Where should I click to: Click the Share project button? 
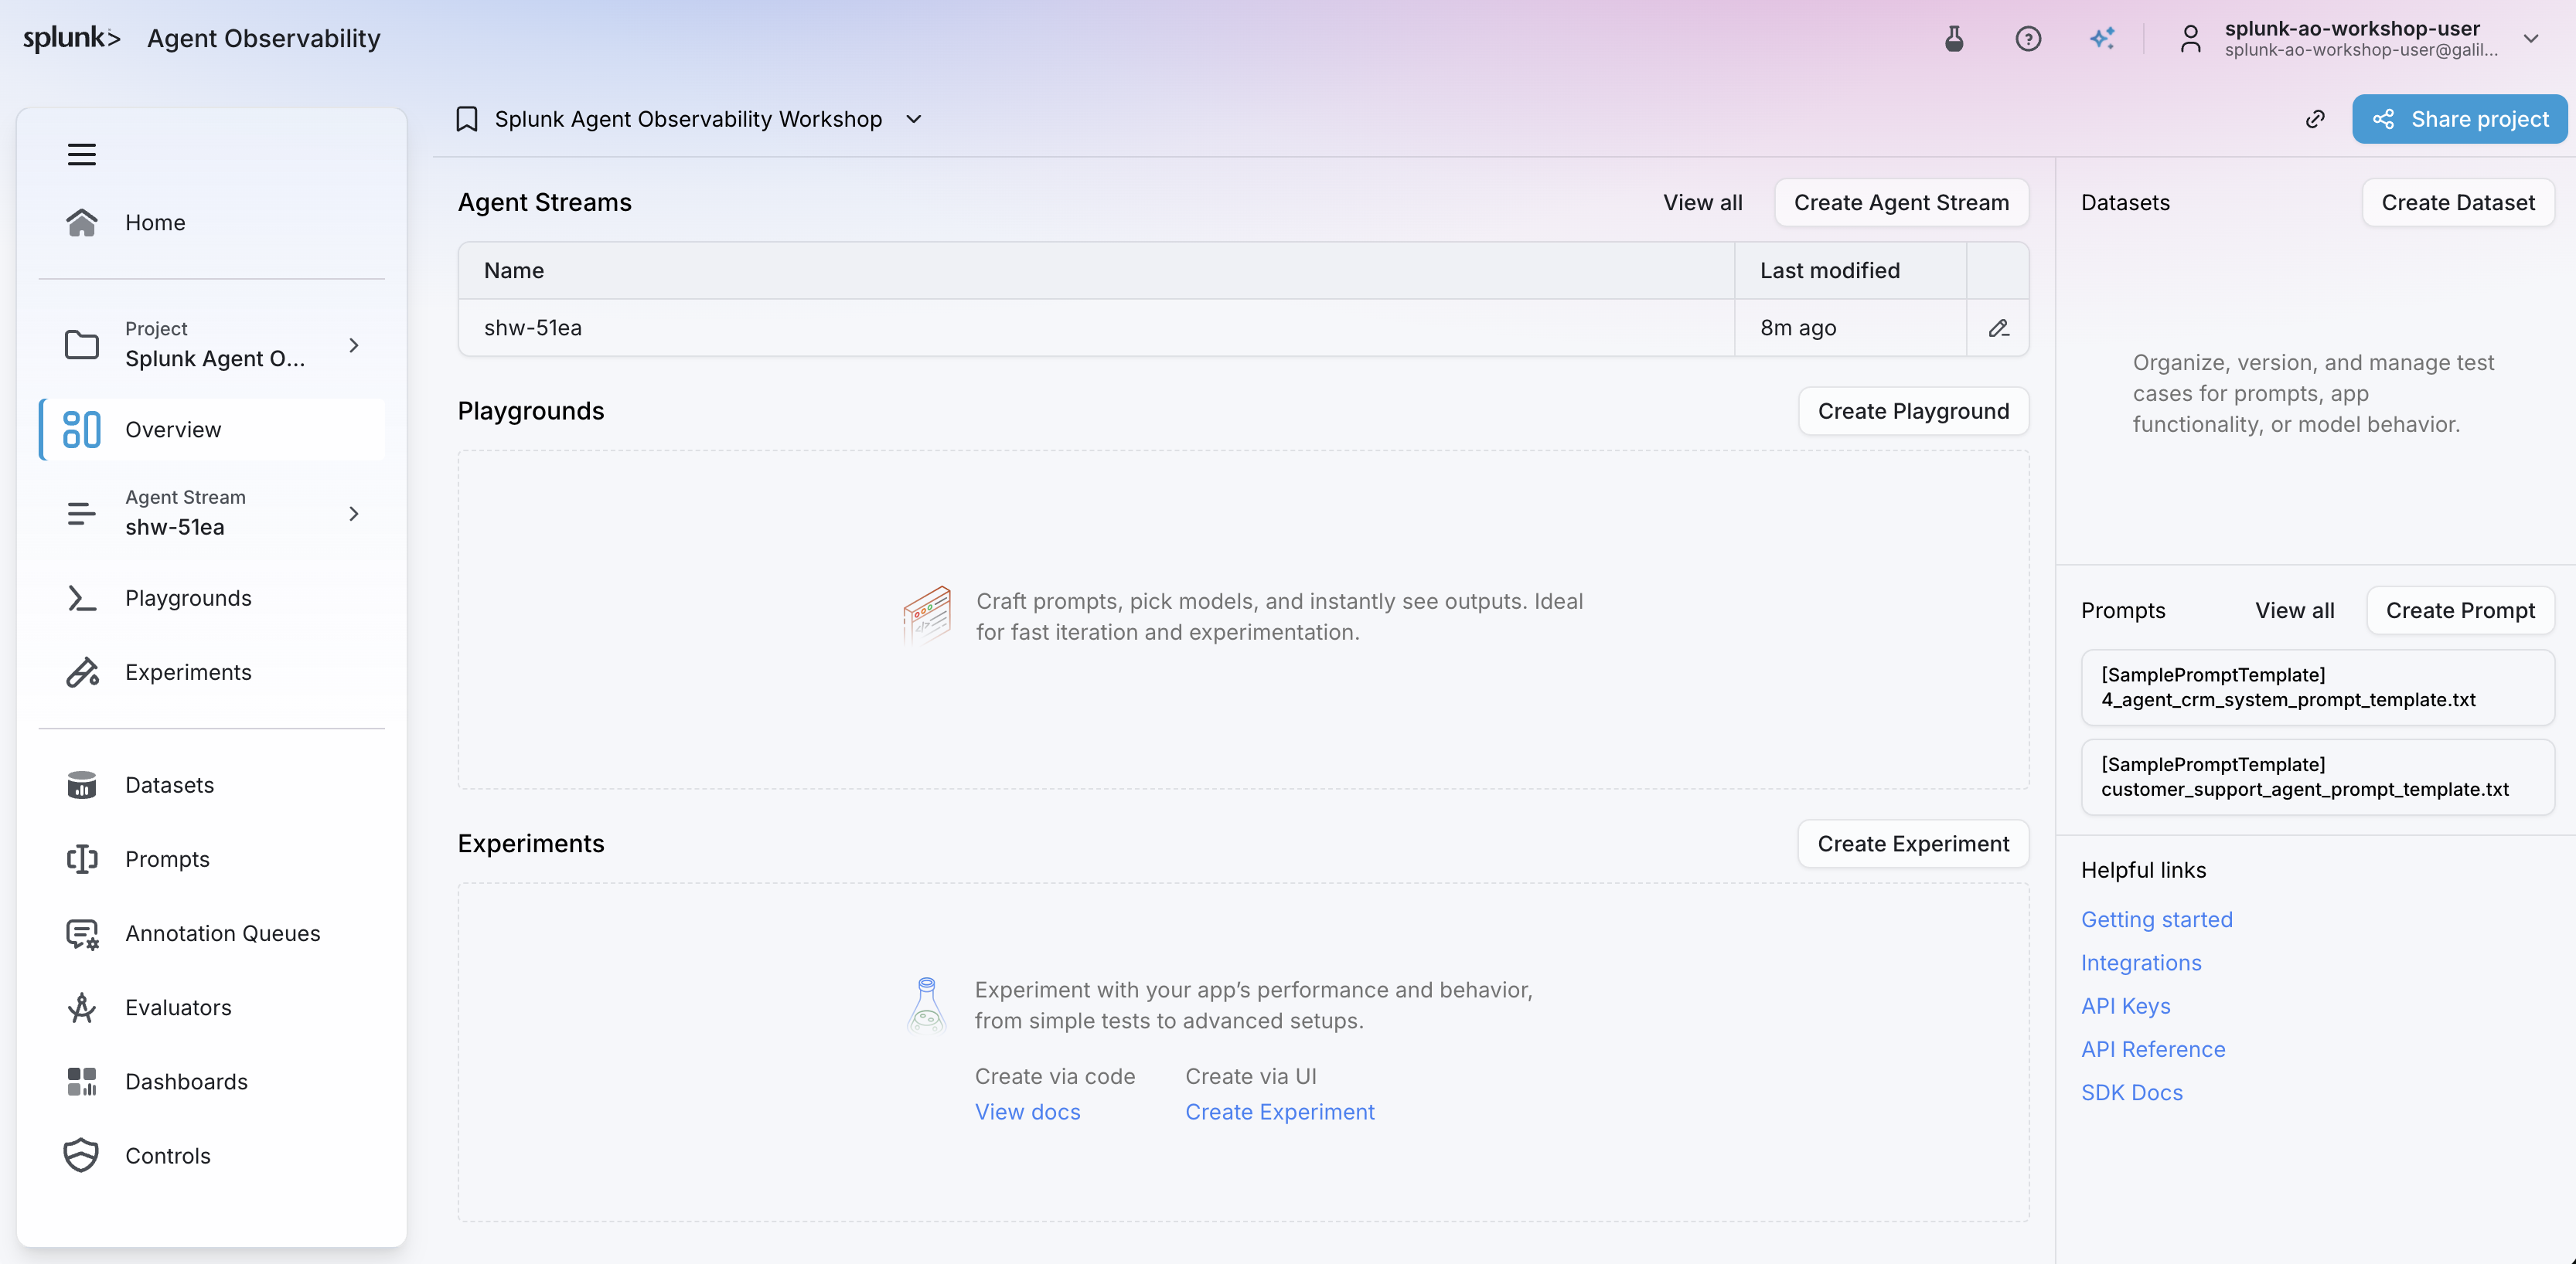pos(2459,119)
